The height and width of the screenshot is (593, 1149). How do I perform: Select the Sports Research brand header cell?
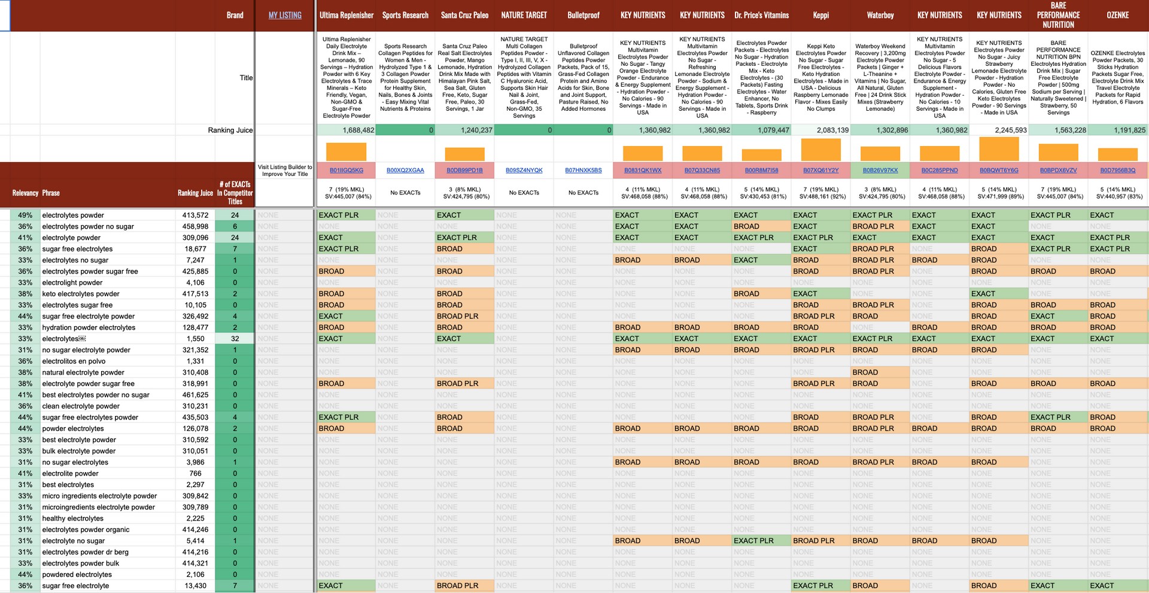click(405, 16)
